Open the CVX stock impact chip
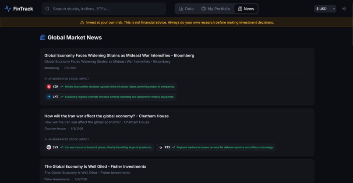 pos(99,147)
